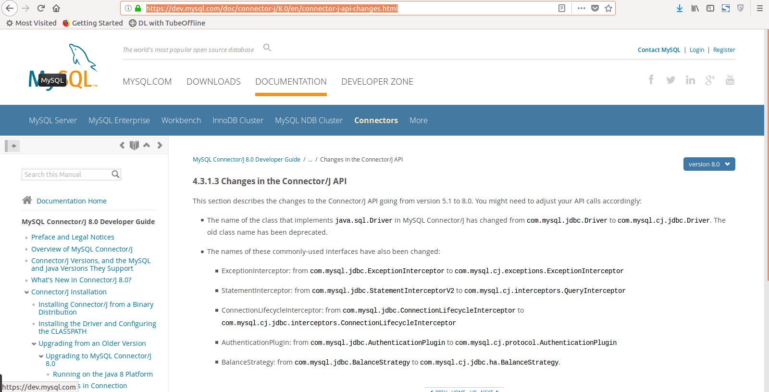Open Overview of MySQL Connector/J
This screenshot has height=392, width=769.
82,249
